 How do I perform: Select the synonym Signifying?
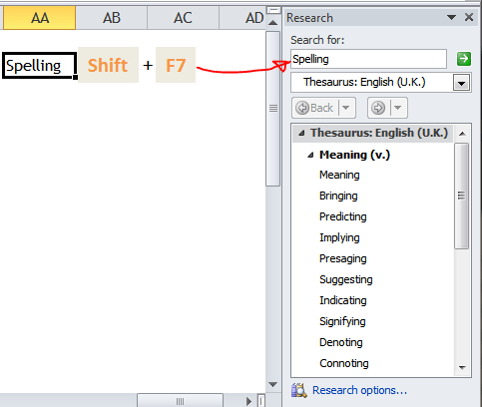[342, 321]
